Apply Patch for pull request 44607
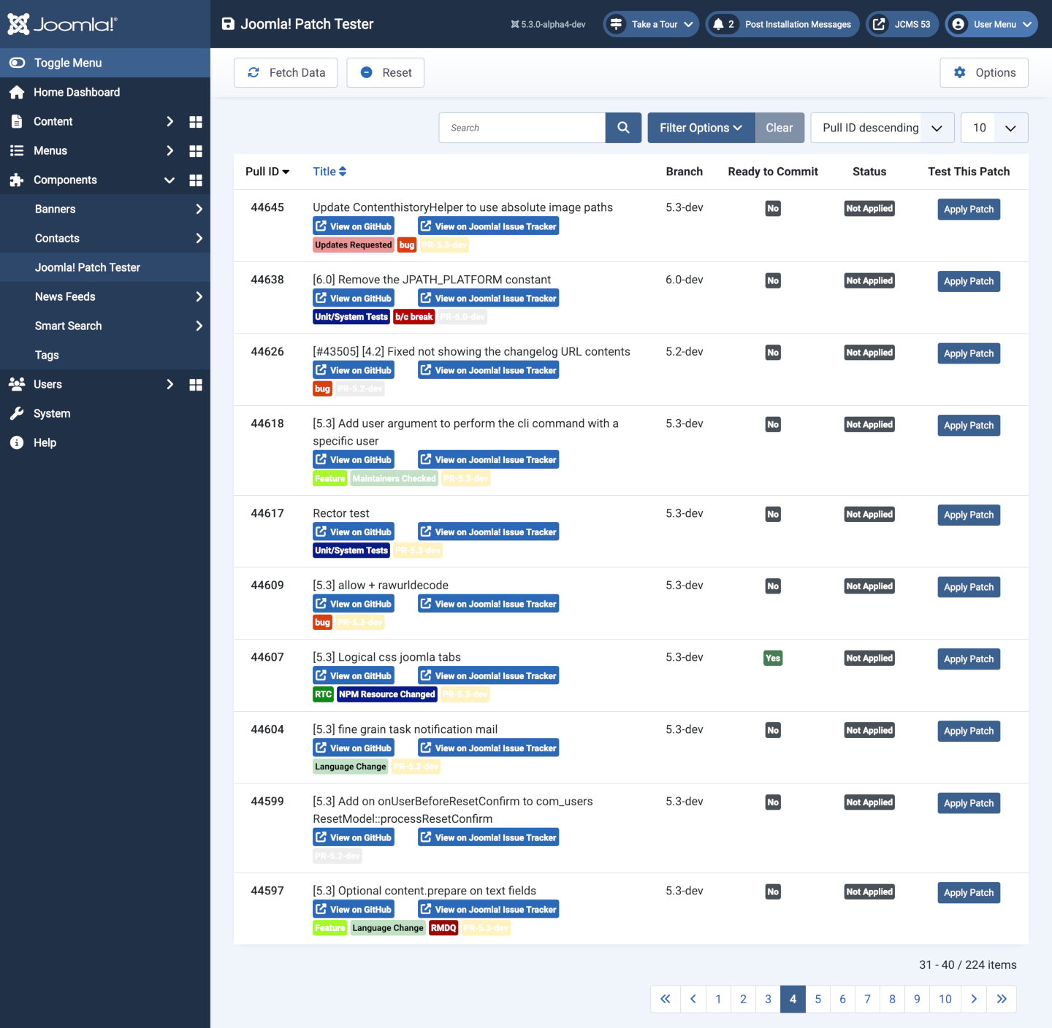 (x=968, y=659)
